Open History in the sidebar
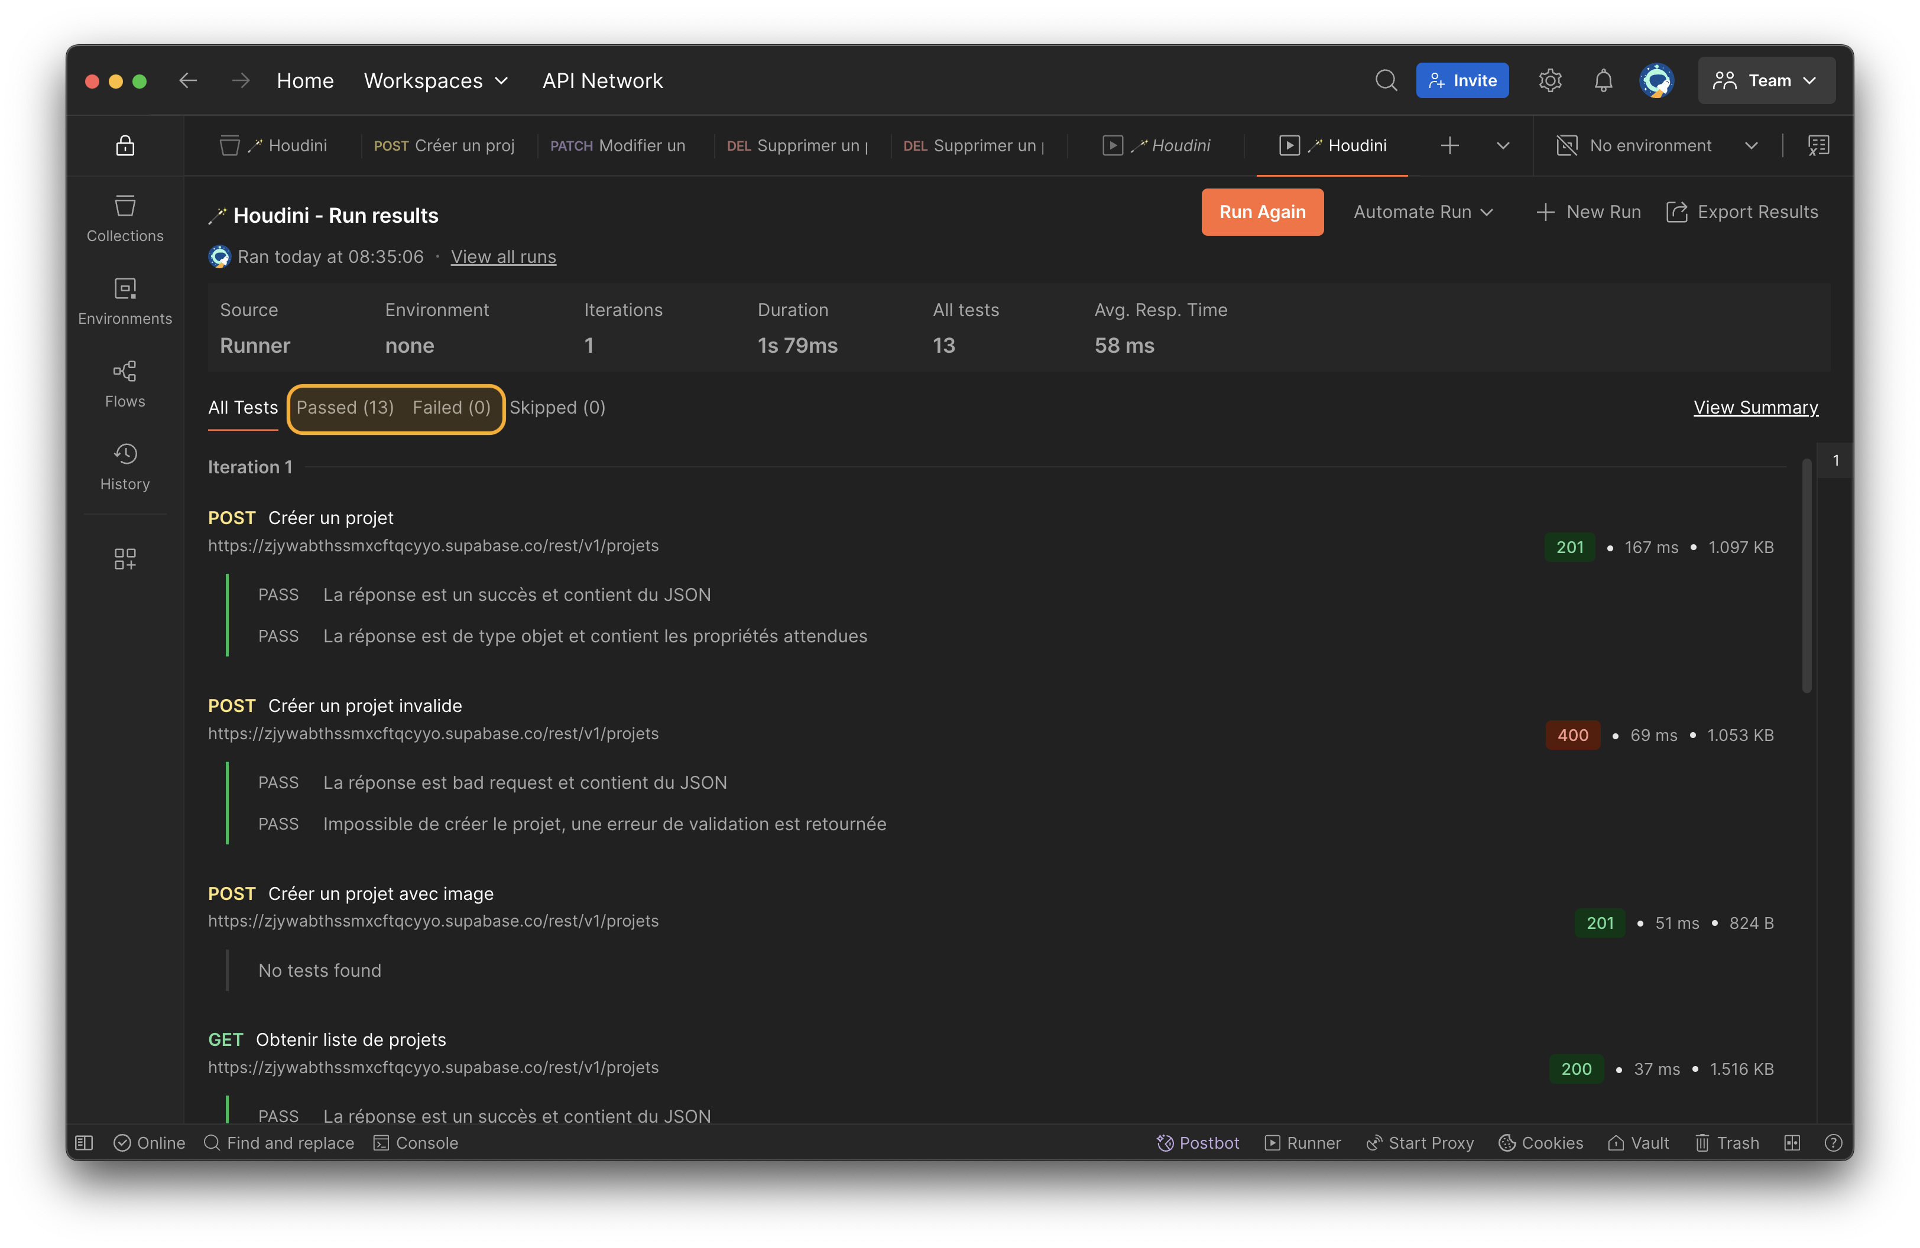 coord(125,467)
